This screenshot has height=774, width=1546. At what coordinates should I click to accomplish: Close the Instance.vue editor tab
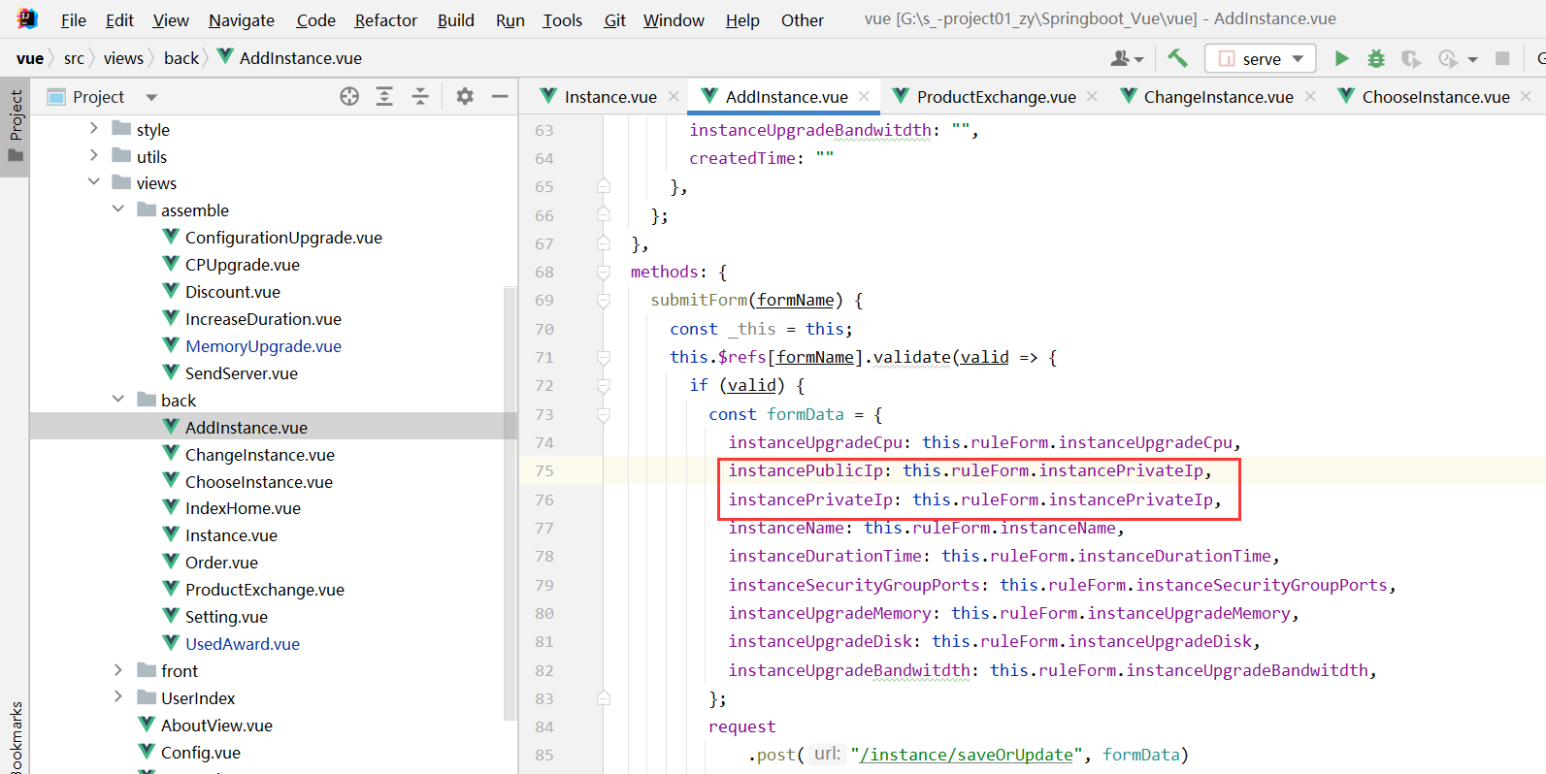(x=674, y=96)
